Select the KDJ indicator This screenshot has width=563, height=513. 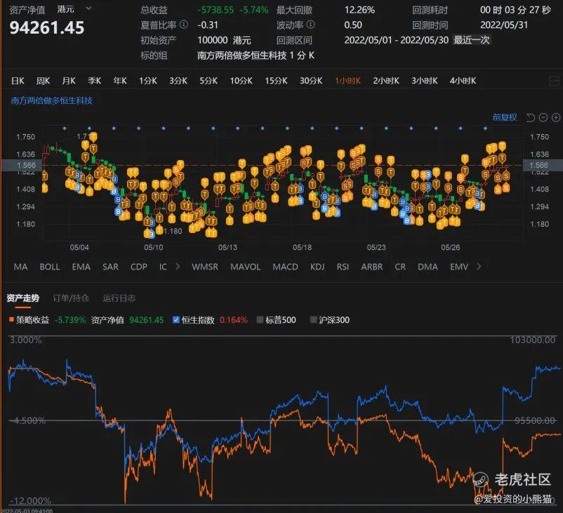click(x=317, y=267)
